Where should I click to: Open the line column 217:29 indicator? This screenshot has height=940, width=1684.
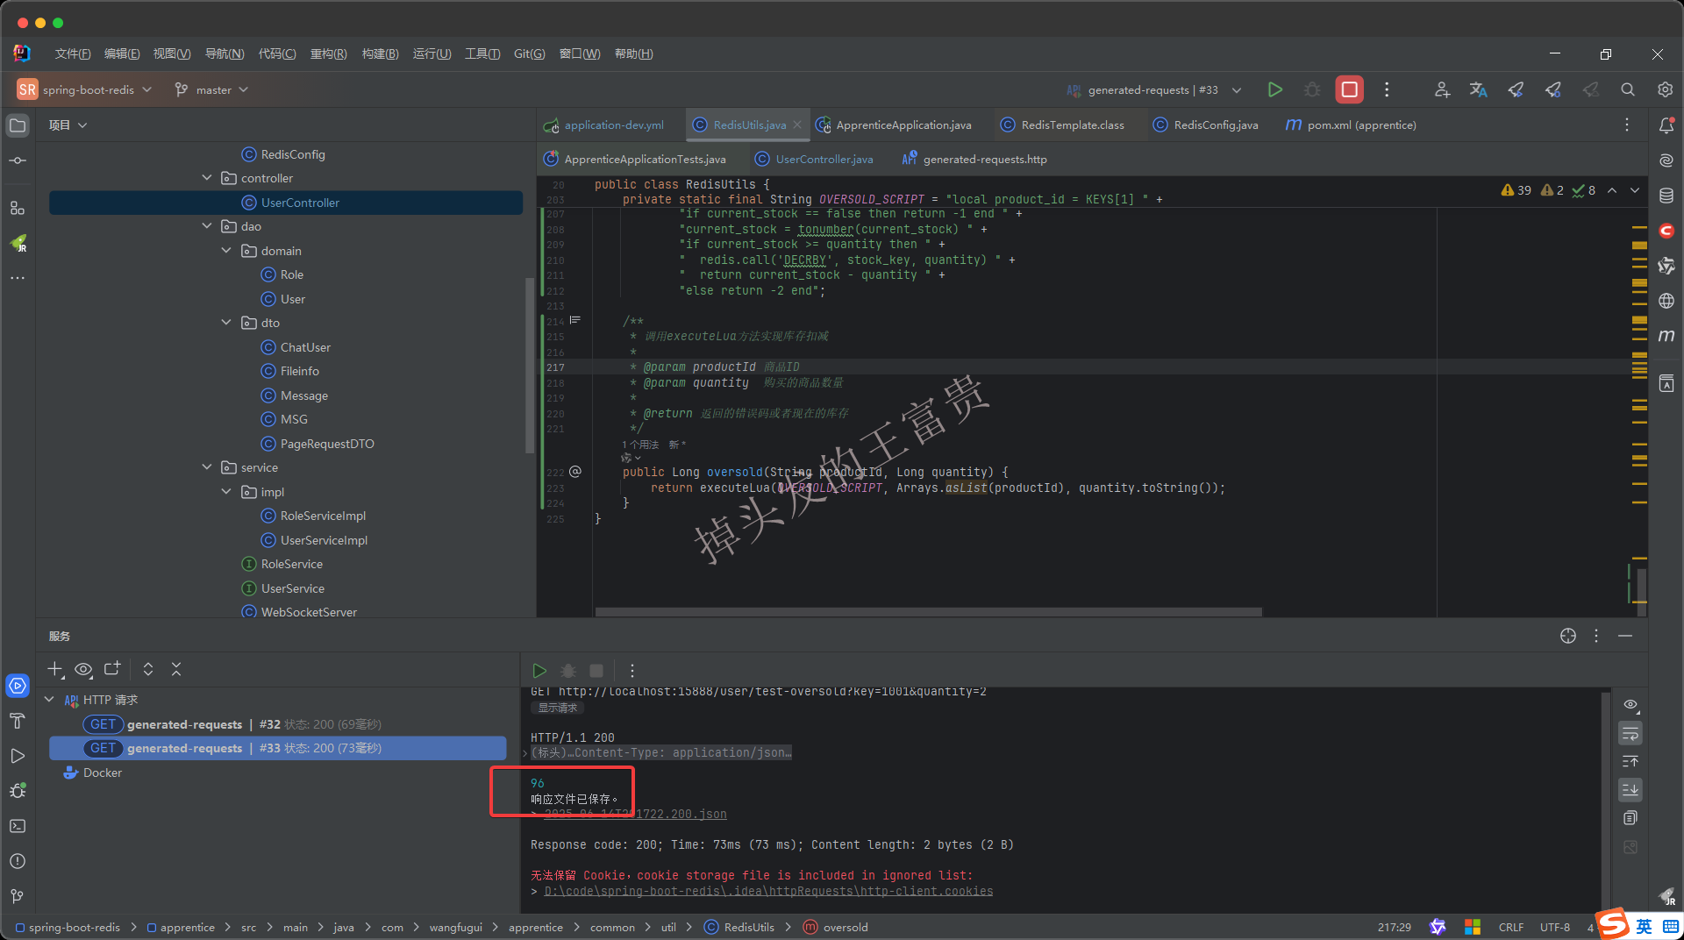tap(1394, 927)
